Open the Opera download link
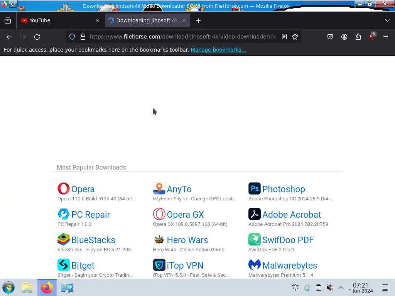Viewport: 395px width, 296px height. pos(83,189)
